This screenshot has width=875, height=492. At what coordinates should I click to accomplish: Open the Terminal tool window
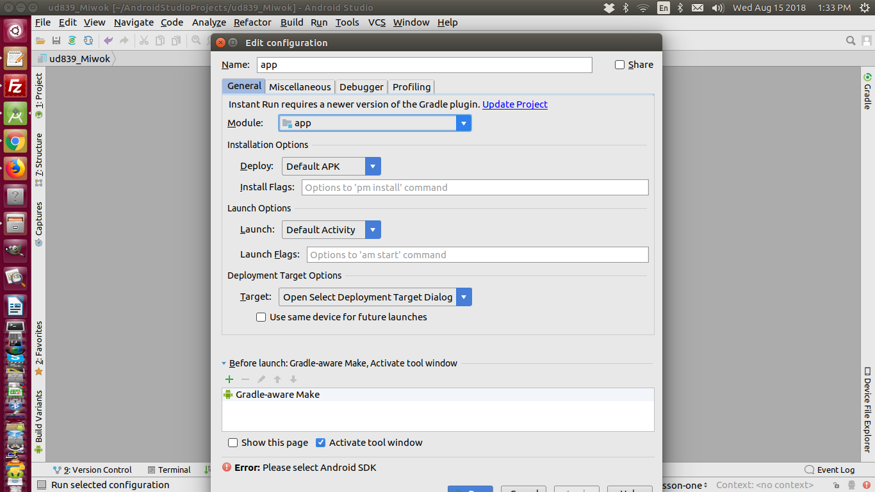169,470
